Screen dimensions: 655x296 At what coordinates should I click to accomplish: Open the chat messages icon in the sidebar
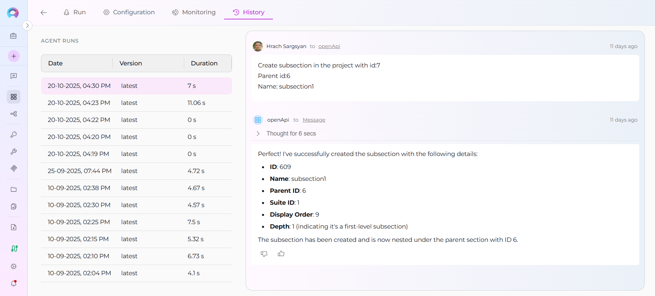pyautogui.click(x=14, y=76)
